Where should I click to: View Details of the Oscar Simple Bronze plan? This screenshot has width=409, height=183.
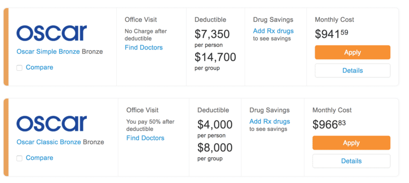[x=353, y=71]
